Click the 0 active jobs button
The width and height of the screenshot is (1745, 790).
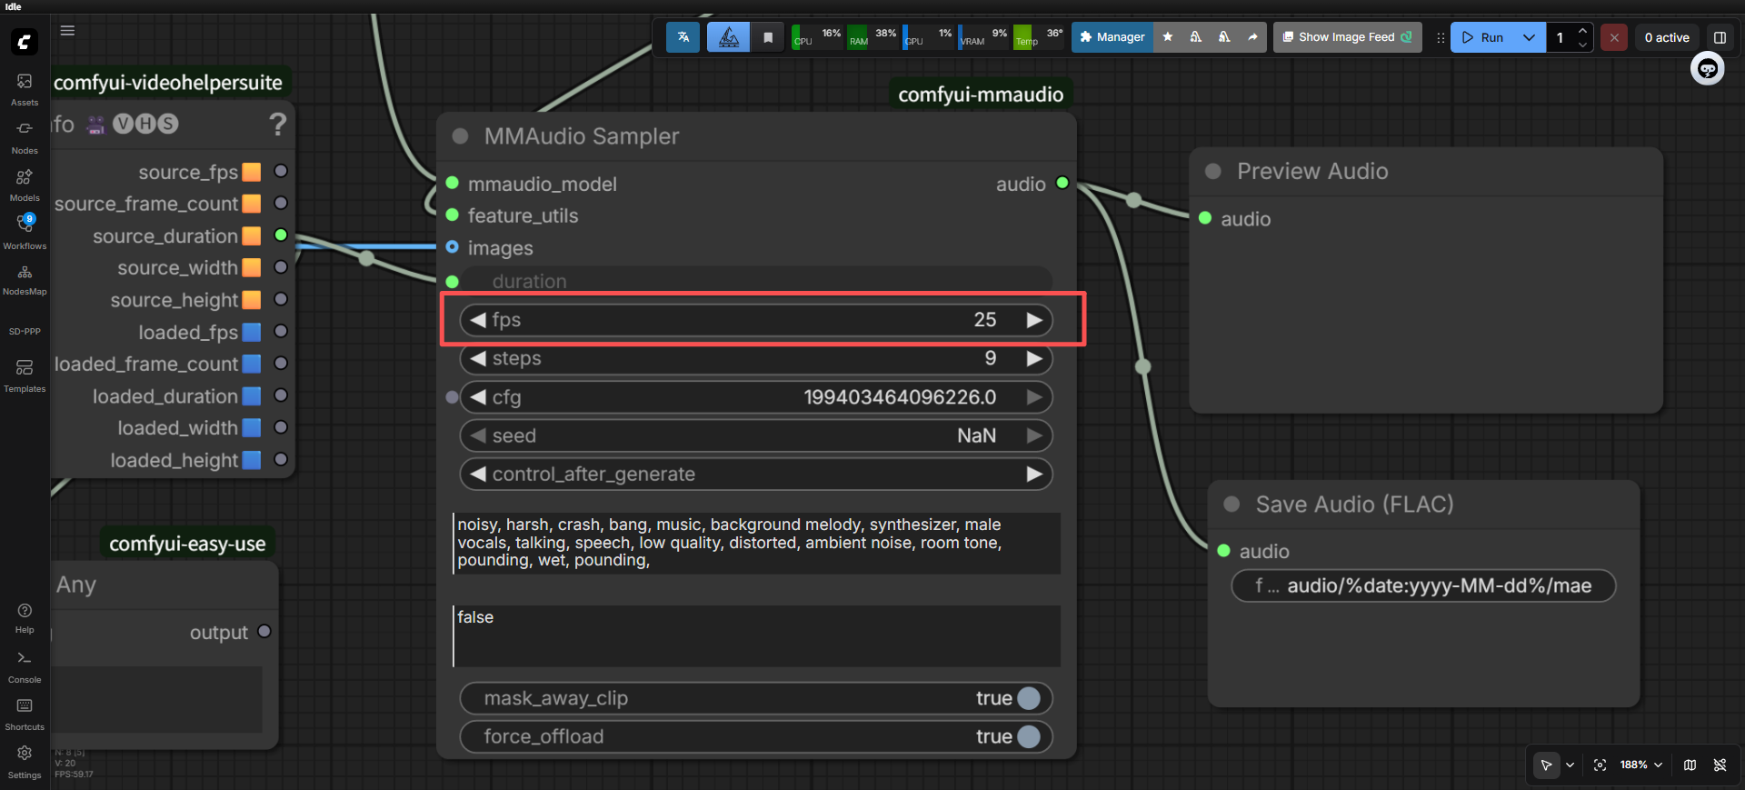(1667, 37)
